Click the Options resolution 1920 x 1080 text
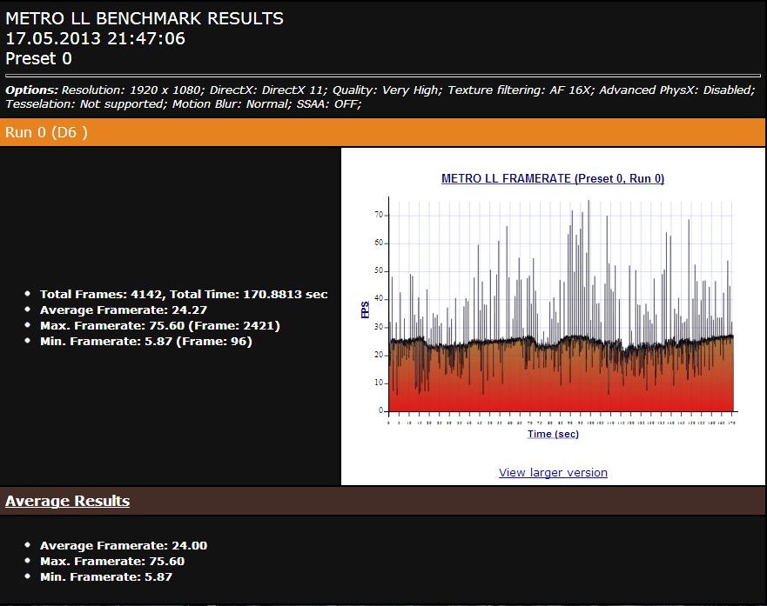767x606 pixels. [131, 90]
